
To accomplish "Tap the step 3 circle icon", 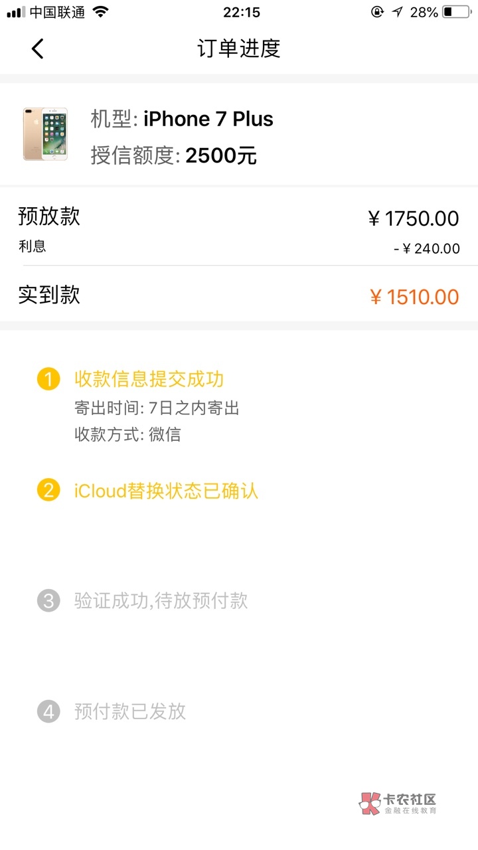I will point(48,601).
